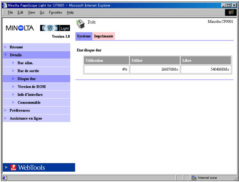The height and width of the screenshot is (182, 239).
Task: Click the Internet zone security icon
Action: coord(194,178)
